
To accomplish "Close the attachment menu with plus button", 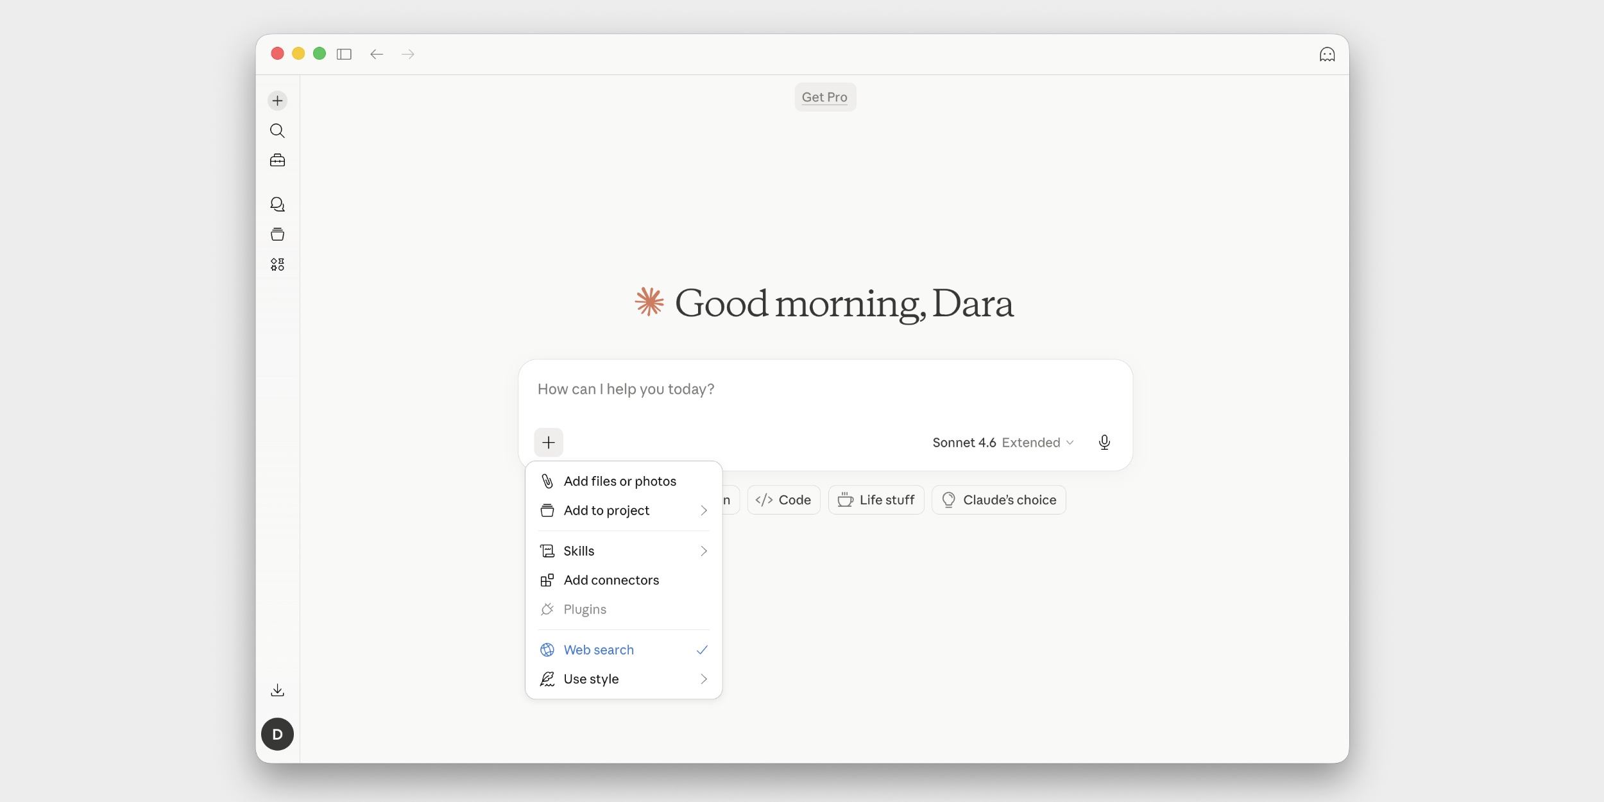I will point(549,443).
